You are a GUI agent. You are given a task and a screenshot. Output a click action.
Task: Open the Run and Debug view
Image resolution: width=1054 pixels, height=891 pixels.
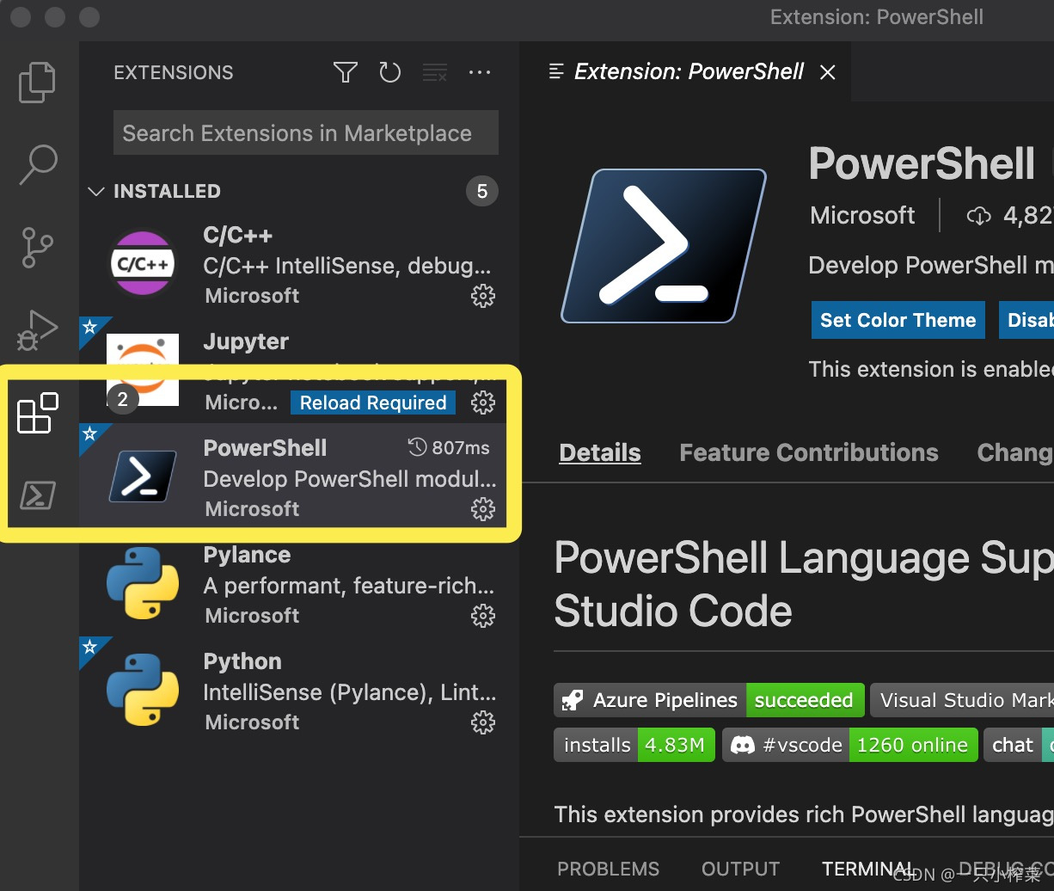pyautogui.click(x=36, y=329)
